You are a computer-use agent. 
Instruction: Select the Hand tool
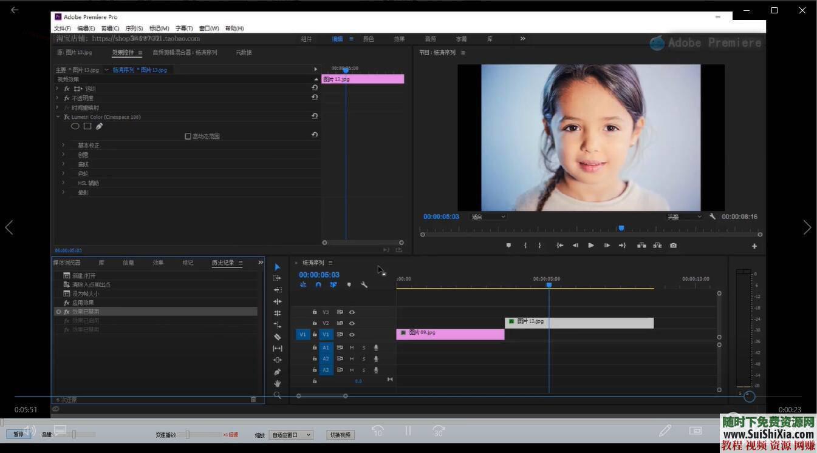pyautogui.click(x=277, y=383)
